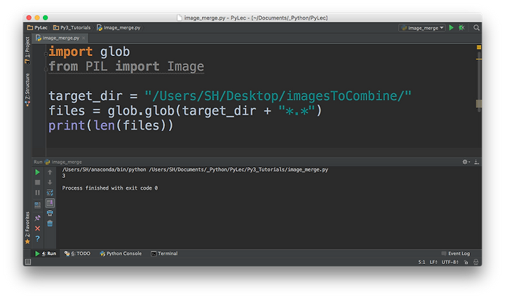Viewport: 505px width, 299px height.
Task: Toggle tool window bars icon in status bar
Action: (x=28, y=262)
